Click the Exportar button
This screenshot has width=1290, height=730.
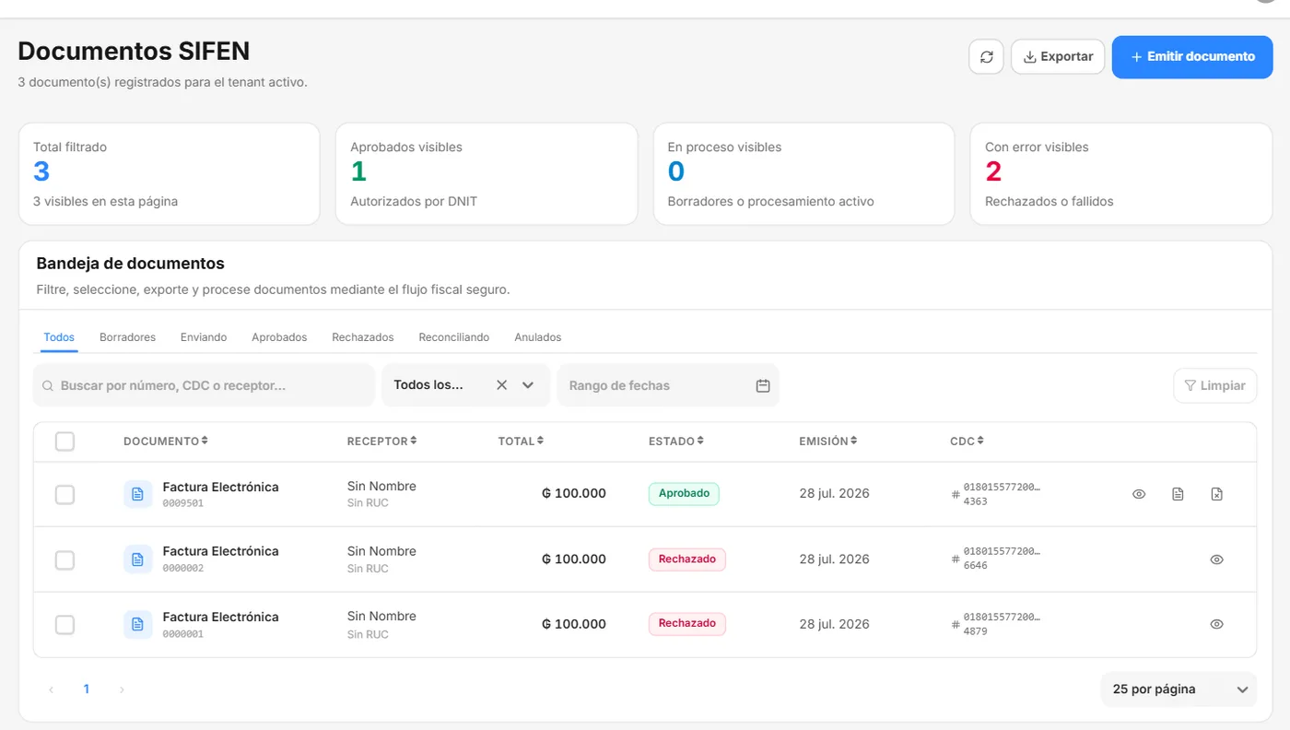(1058, 57)
